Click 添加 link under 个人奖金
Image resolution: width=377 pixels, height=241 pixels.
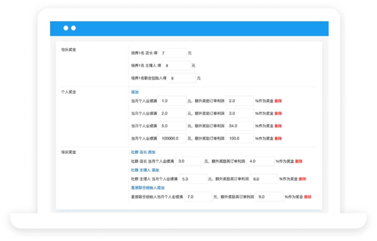135,92
